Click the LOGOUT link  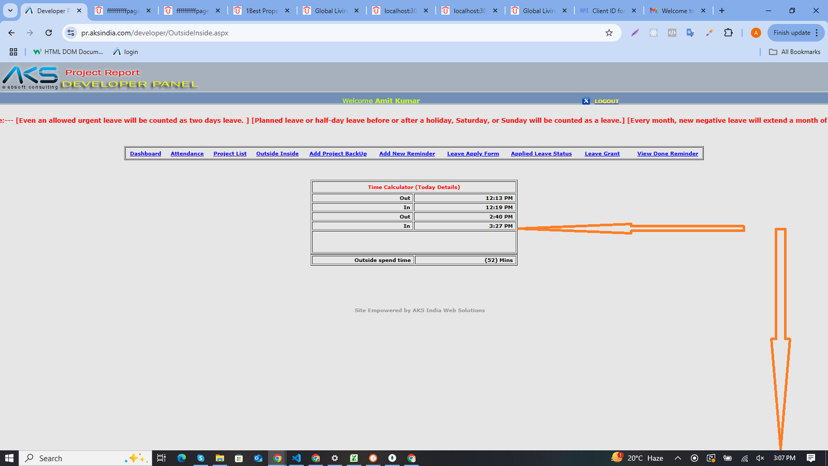click(x=606, y=101)
